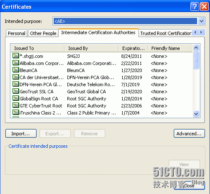Click the certificate icon next to BleumCA

16,70
